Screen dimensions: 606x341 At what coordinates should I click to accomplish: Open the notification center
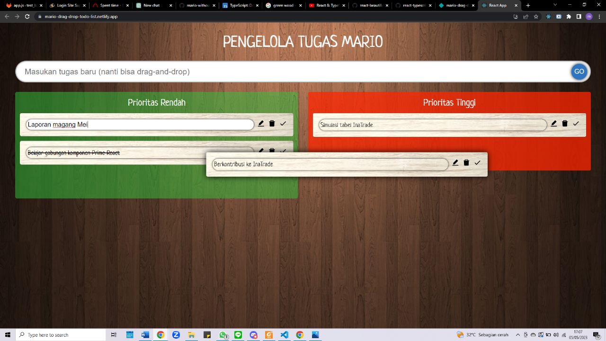tap(597, 335)
